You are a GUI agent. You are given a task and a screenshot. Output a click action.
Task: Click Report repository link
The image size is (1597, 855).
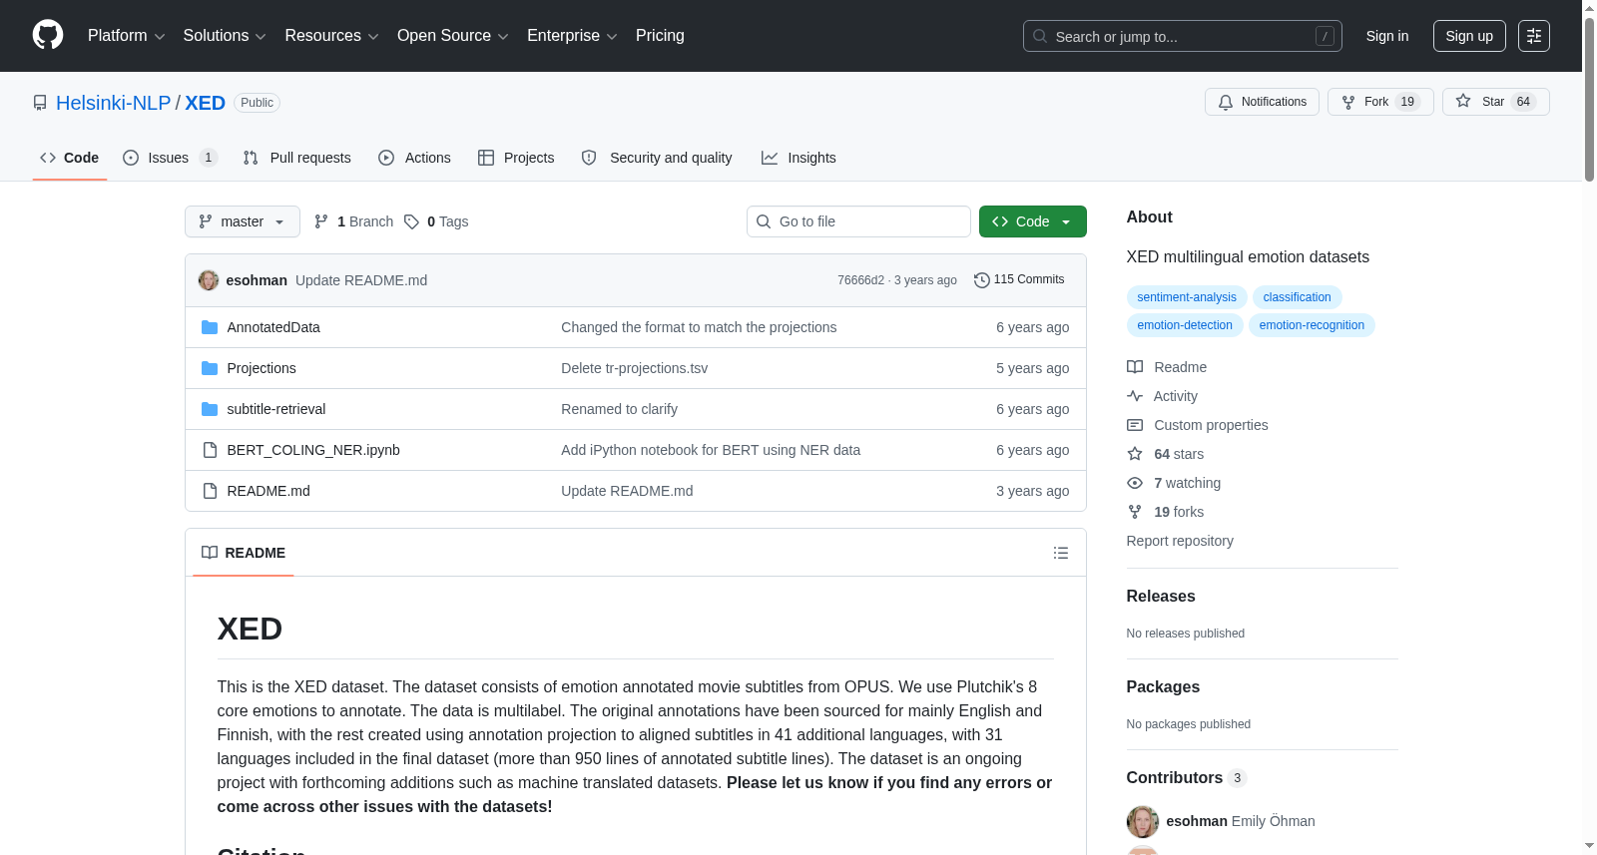1180,541
